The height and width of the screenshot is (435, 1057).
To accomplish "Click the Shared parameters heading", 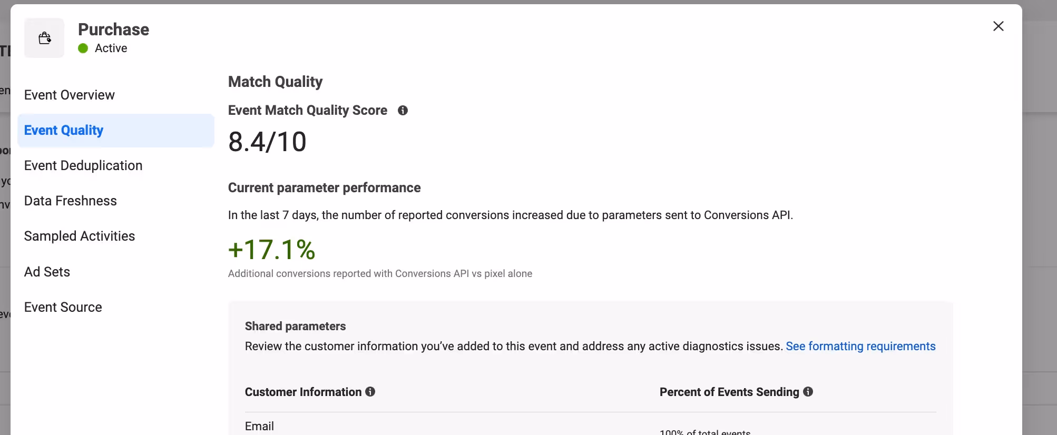I will 295,327.
